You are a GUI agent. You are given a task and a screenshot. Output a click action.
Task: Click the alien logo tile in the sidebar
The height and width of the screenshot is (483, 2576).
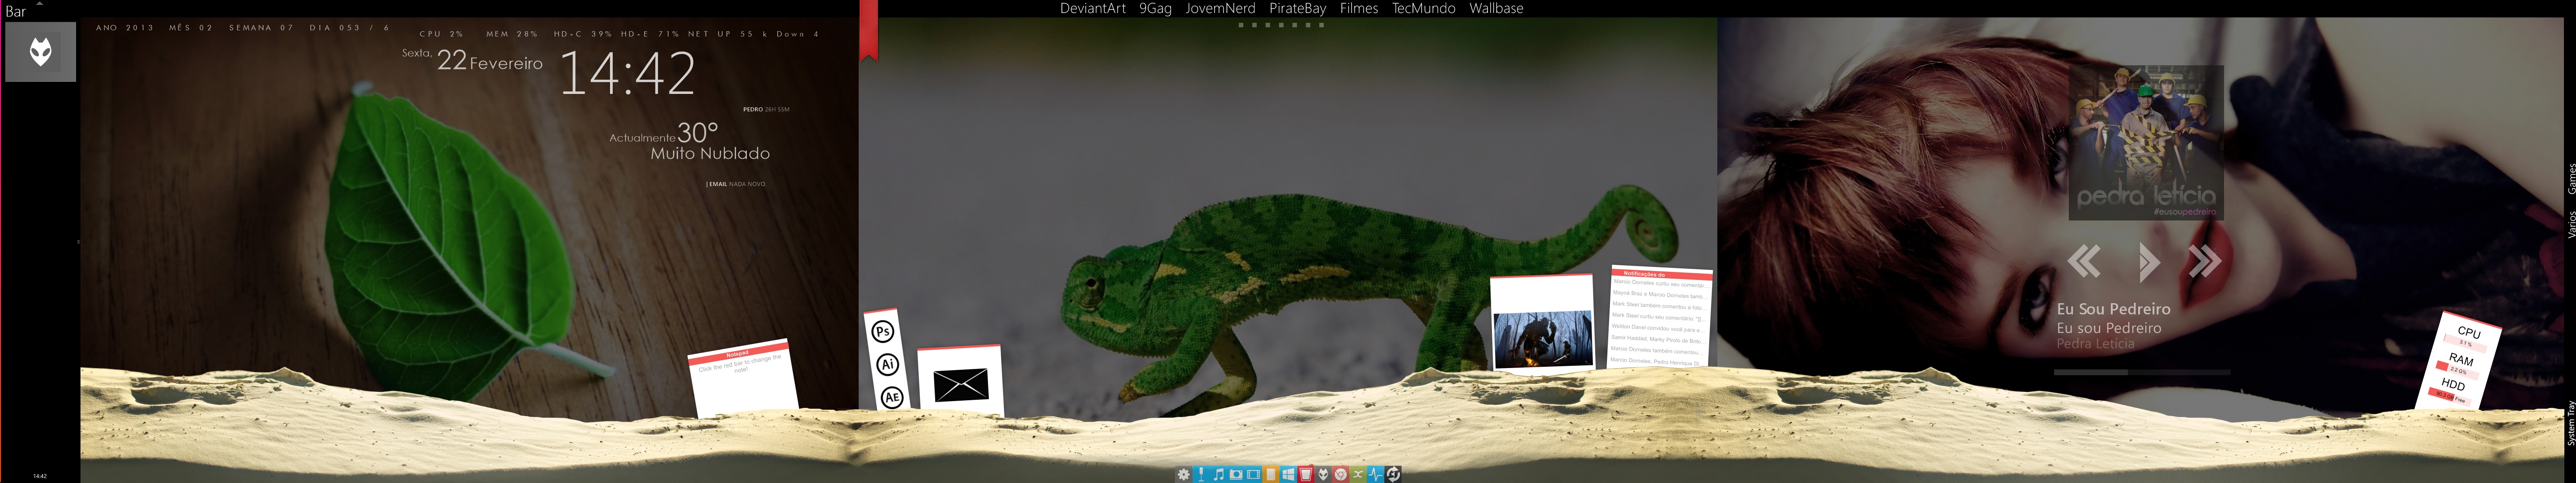pyautogui.click(x=40, y=52)
